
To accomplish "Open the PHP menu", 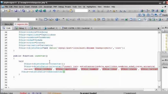I will [55, 7].
